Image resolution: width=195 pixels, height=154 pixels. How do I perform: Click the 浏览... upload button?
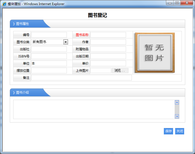tap(120, 71)
